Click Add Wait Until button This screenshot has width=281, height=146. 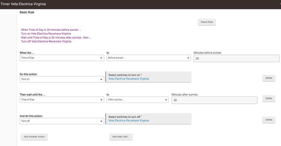pyautogui.click(x=121, y=137)
